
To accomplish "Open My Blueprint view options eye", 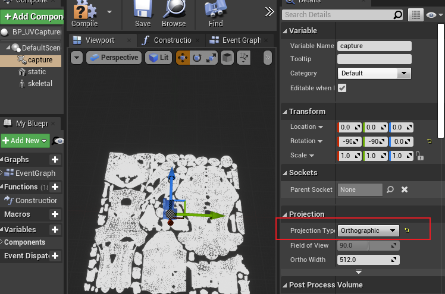I will coord(58,141).
